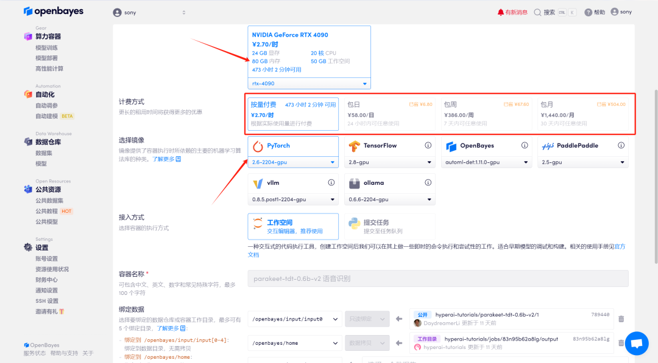658x363 pixels.
Task: Click the account avatar beside sony selector
Action: 117,13
